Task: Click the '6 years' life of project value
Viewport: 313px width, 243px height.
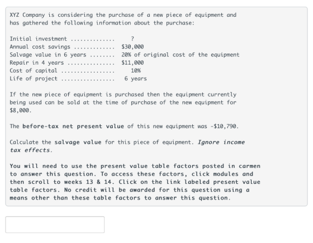Action: (x=135, y=79)
